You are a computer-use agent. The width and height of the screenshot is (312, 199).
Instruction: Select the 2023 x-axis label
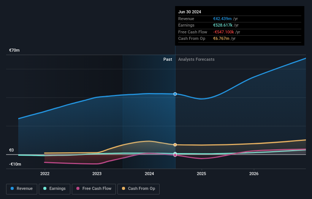(97, 174)
